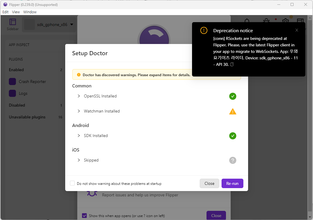Open the Edit menu

coord(5,12)
